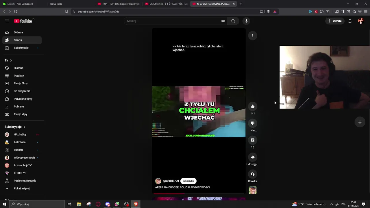Open browser extensions puzzle icon
370x208 pixels.
pos(322,12)
